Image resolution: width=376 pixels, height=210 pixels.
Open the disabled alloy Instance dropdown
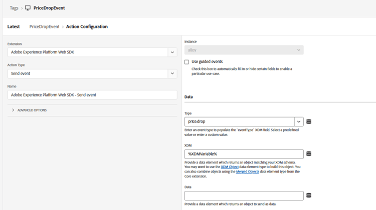tap(244, 50)
